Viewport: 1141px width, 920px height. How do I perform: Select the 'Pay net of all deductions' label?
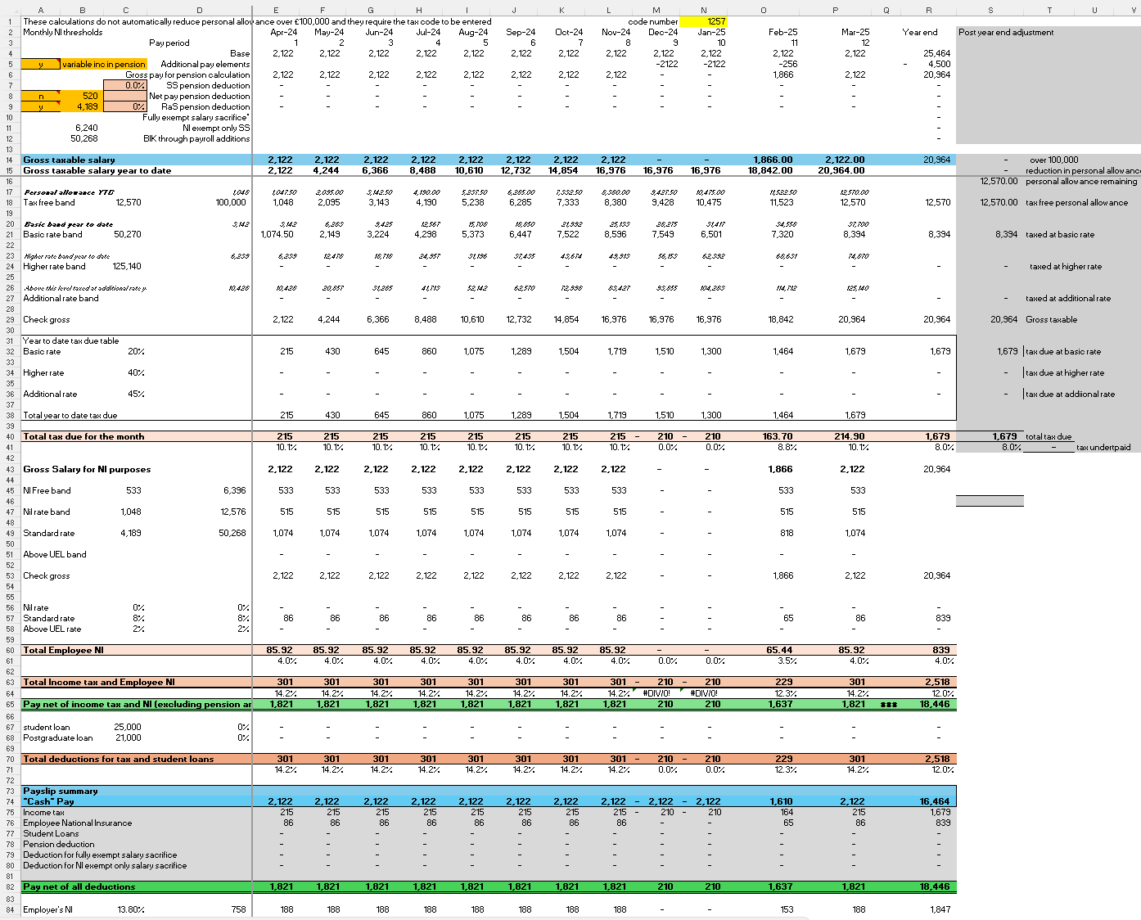(79, 886)
